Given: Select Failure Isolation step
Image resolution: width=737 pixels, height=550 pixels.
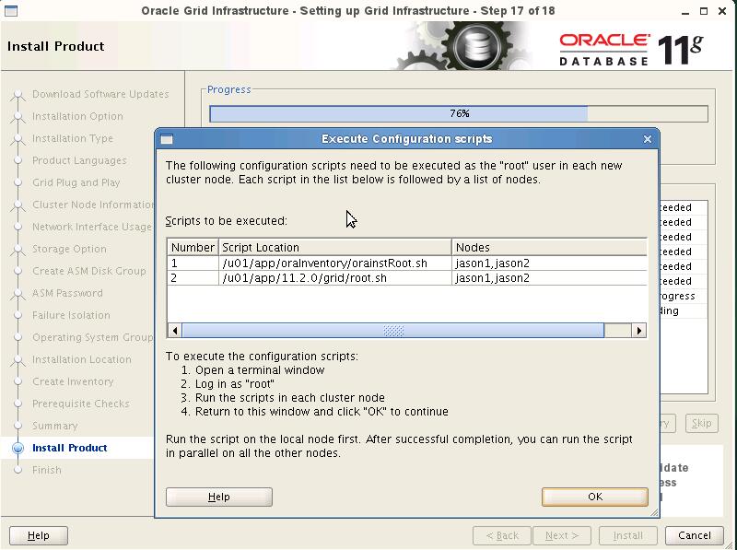Looking at the screenshot, I should coord(71,315).
